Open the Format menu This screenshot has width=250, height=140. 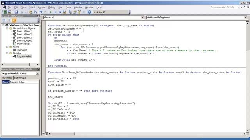(x=42, y=7)
